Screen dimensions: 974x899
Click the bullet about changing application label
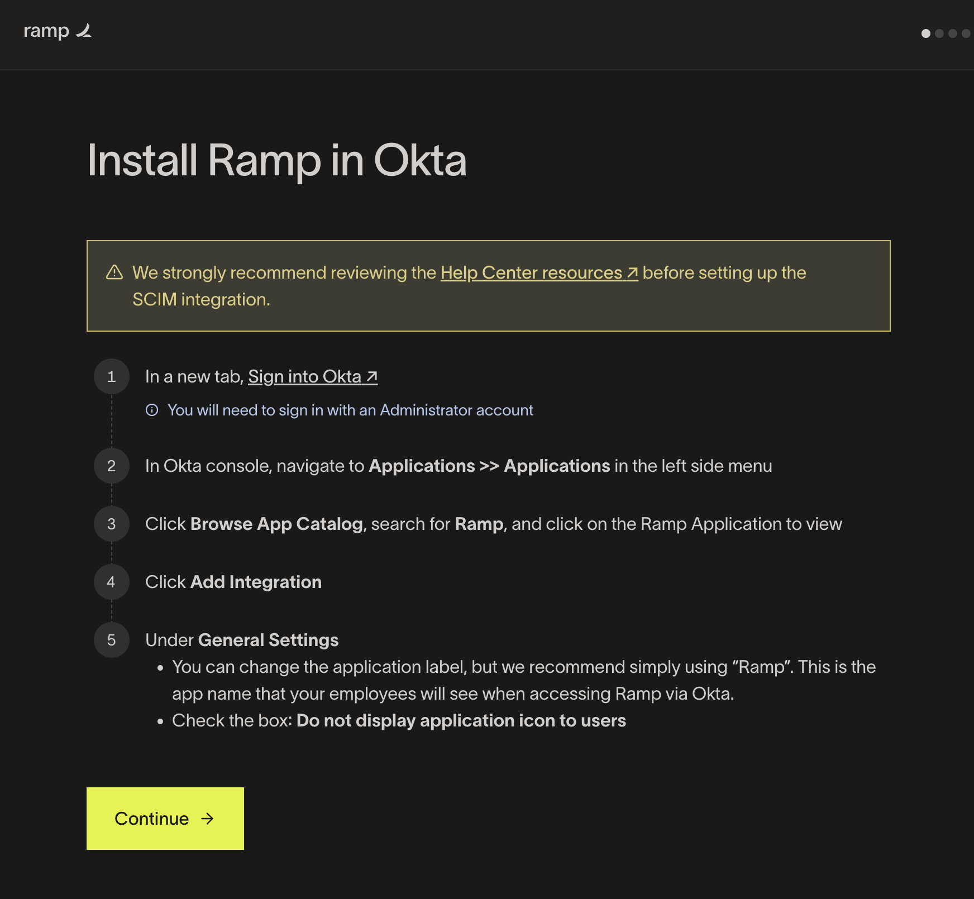coord(524,680)
